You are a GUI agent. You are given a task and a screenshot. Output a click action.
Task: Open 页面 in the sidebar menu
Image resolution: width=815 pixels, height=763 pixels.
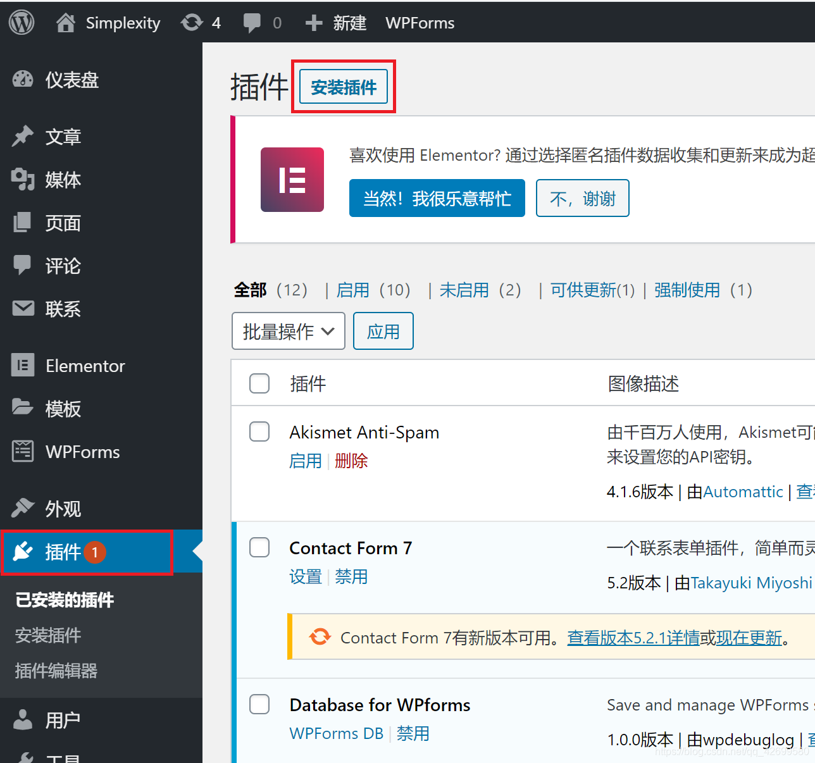(63, 223)
